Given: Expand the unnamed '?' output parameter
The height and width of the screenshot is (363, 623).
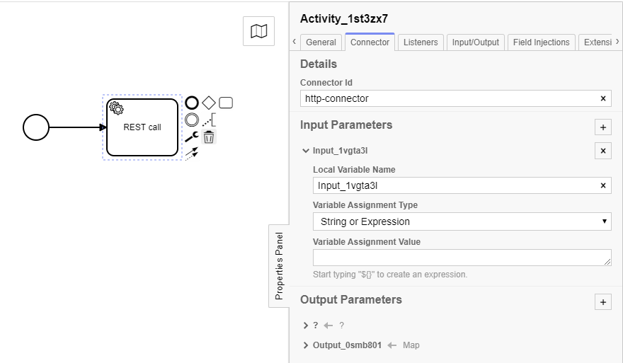Looking at the screenshot, I should coord(306,325).
